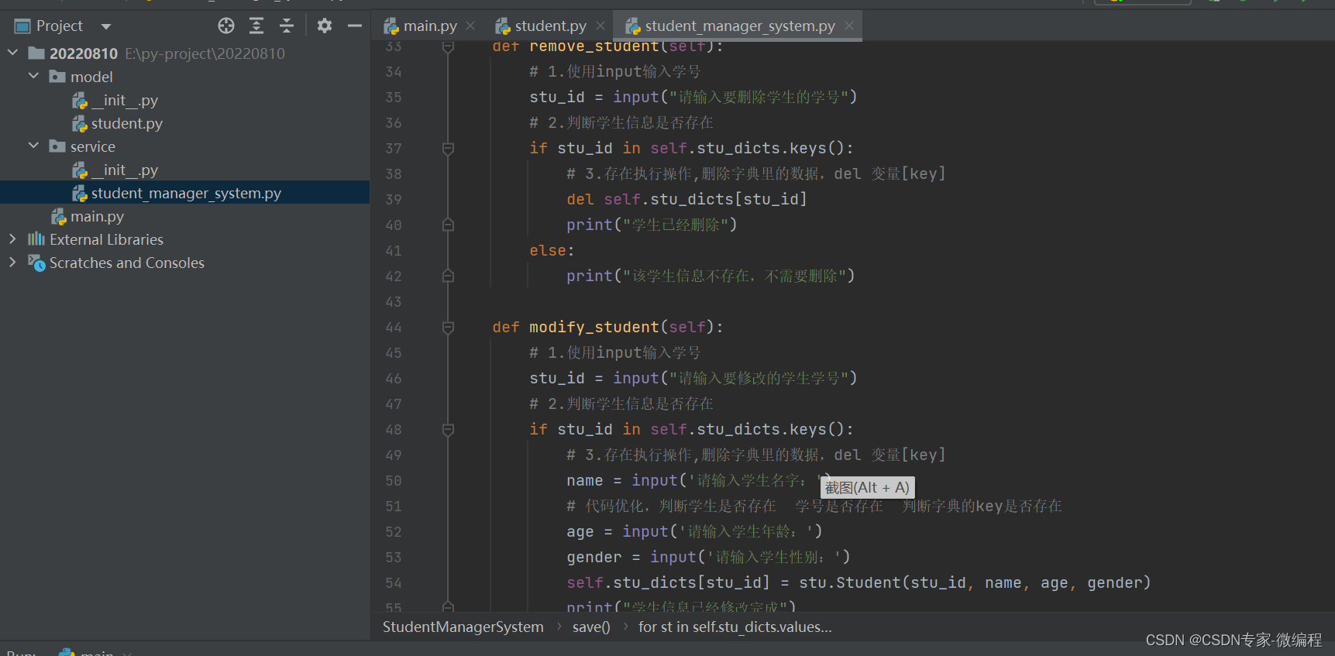This screenshot has width=1335, height=656.
Task: Click fold end marker at line 42
Action: [x=448, y=276]
